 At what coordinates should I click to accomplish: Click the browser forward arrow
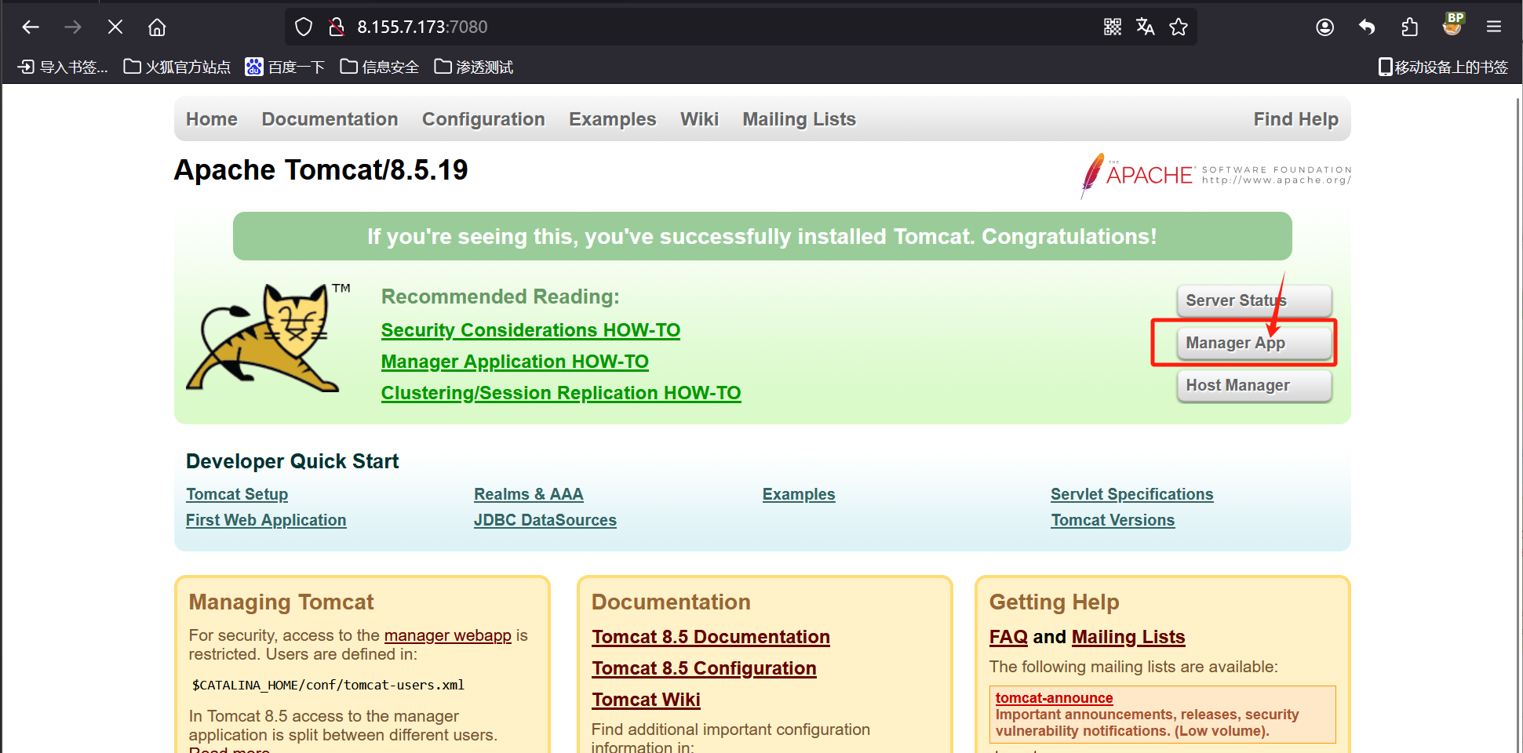(x=73, y=27)
